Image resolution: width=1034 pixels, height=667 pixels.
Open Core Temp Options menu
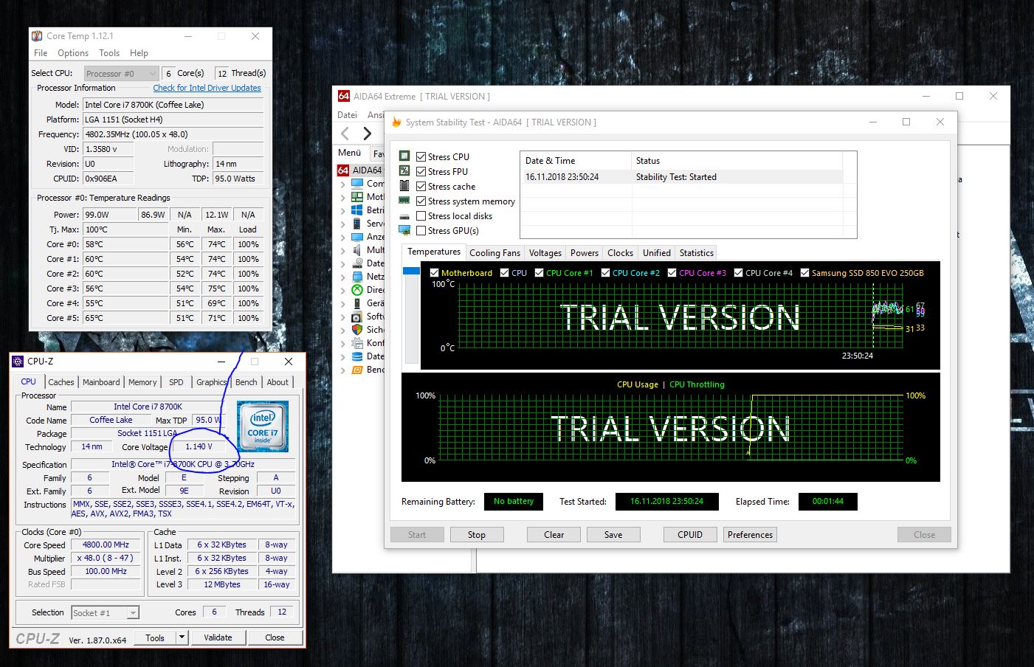pyautogui.click(x=73, y=53)
